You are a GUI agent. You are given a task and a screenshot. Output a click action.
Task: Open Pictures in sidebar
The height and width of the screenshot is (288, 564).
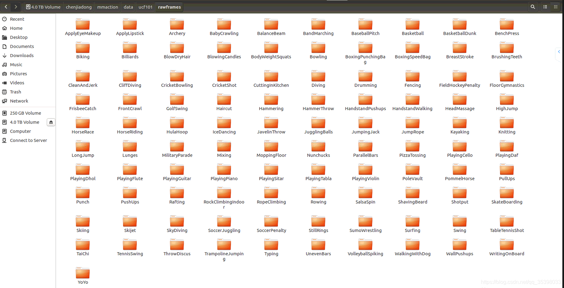coord(28,74)
